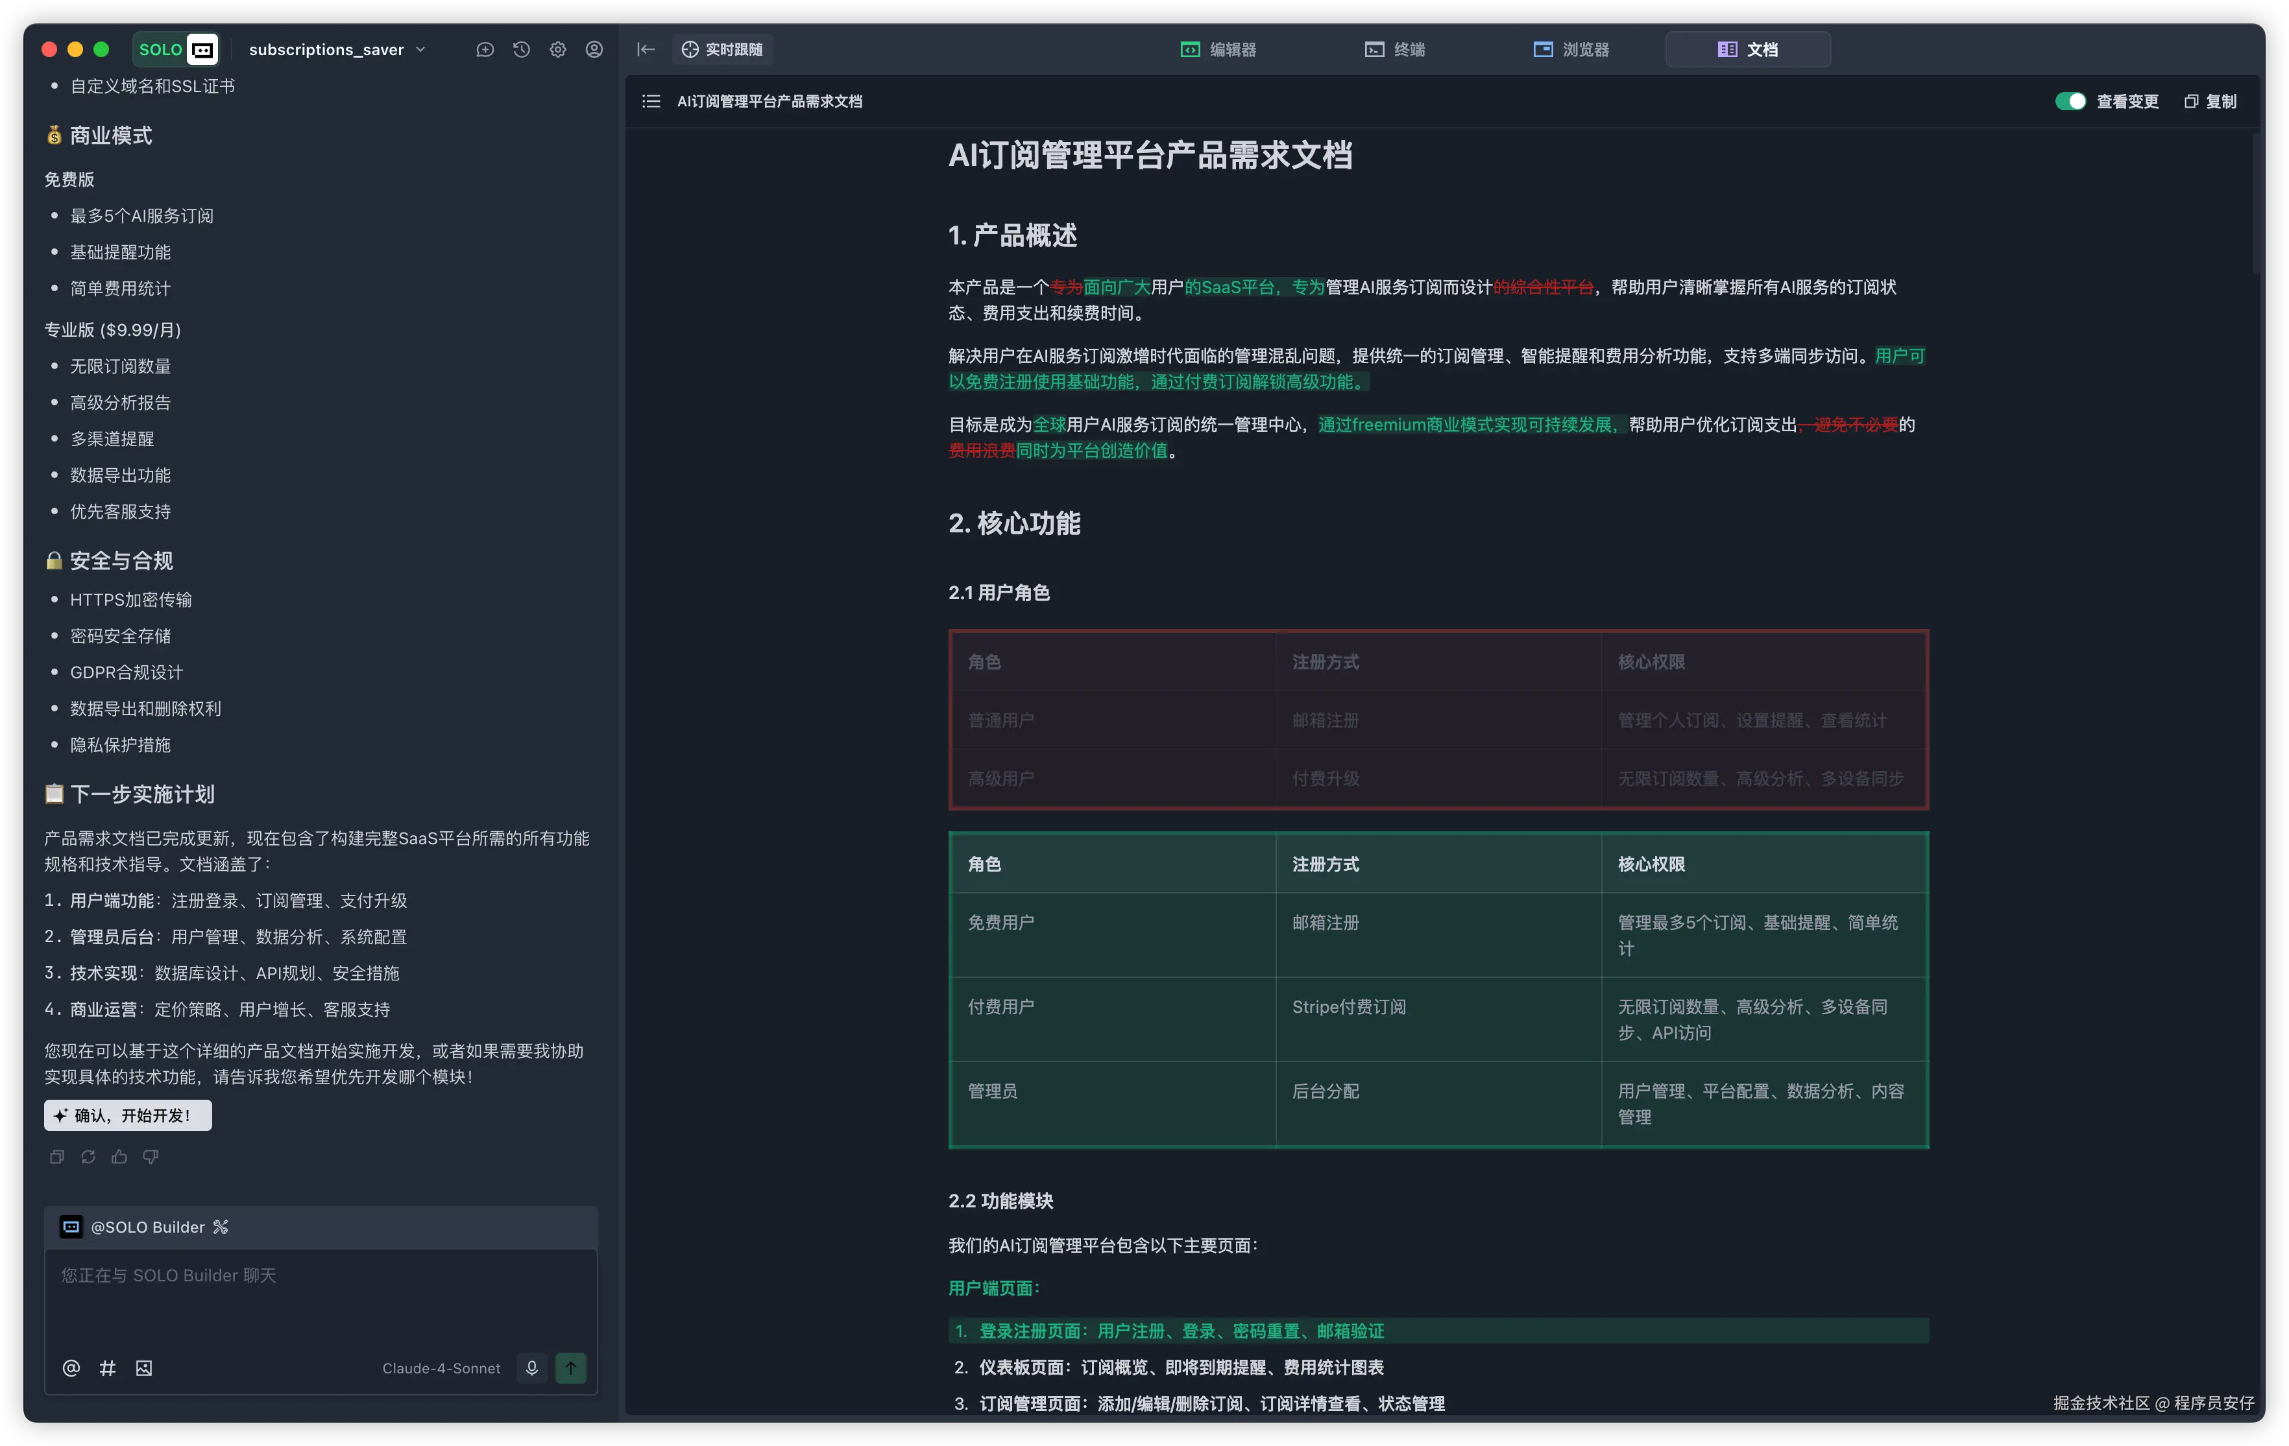Click the 确认，开始开发! button
2289x1446 pixels.
(x=128, y=1115)
